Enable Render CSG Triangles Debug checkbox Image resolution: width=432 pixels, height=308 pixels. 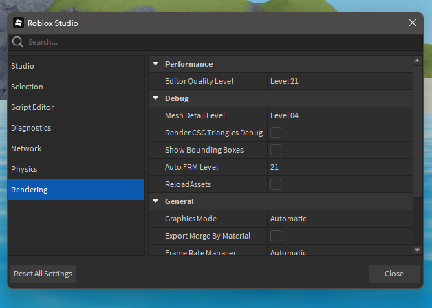pos(276,133)
